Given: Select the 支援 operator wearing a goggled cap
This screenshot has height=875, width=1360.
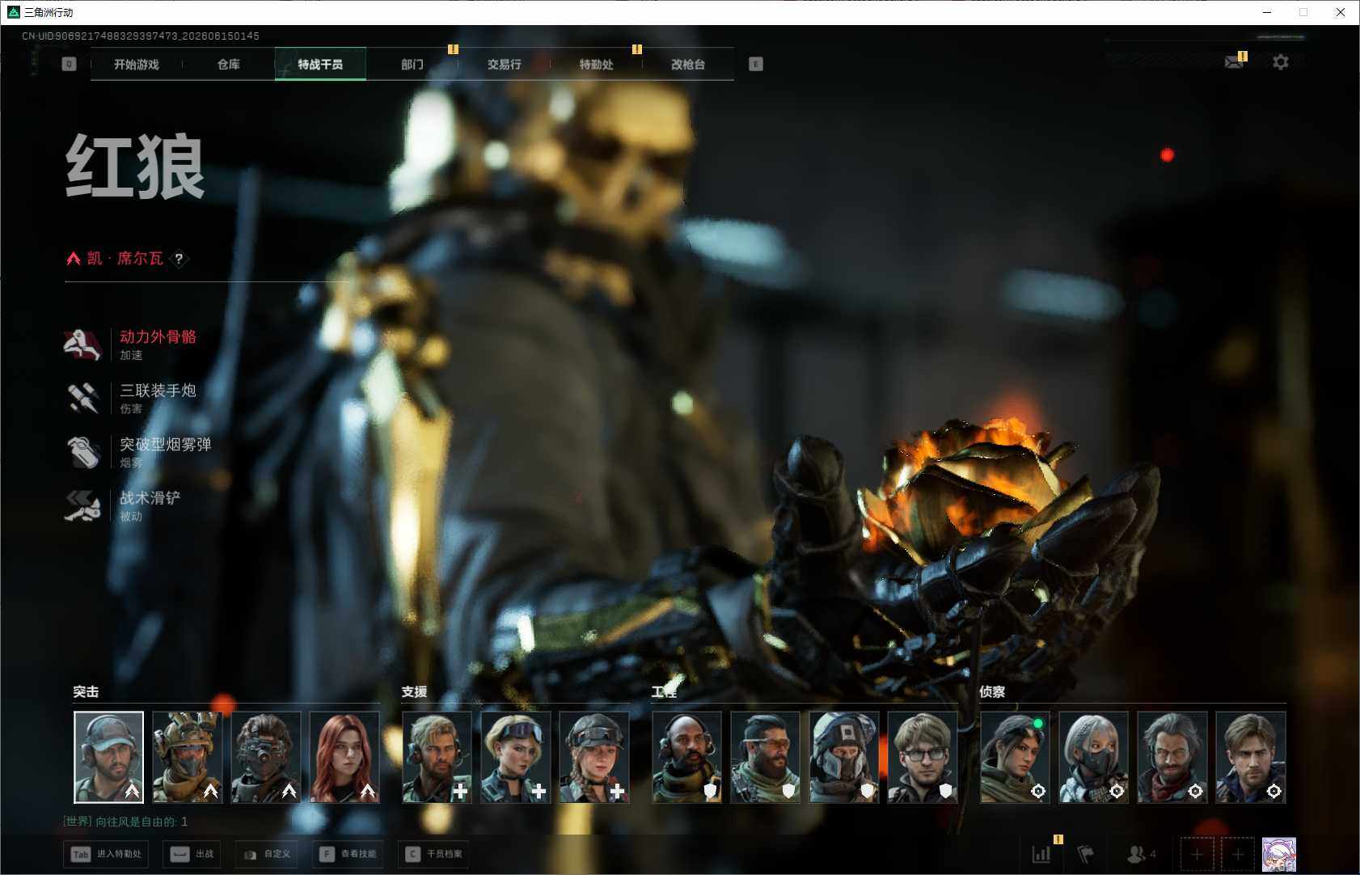Looking at the screenshot, I should tap(594, 757).
